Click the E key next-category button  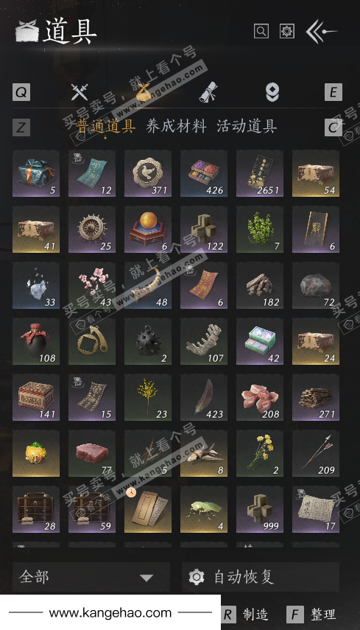[333, 92]
